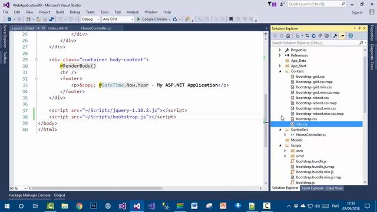This screenshot has height=212, width=377.
Task: Toggle the Show All Files icon in Solution Explorer
Action: (326, 36)
